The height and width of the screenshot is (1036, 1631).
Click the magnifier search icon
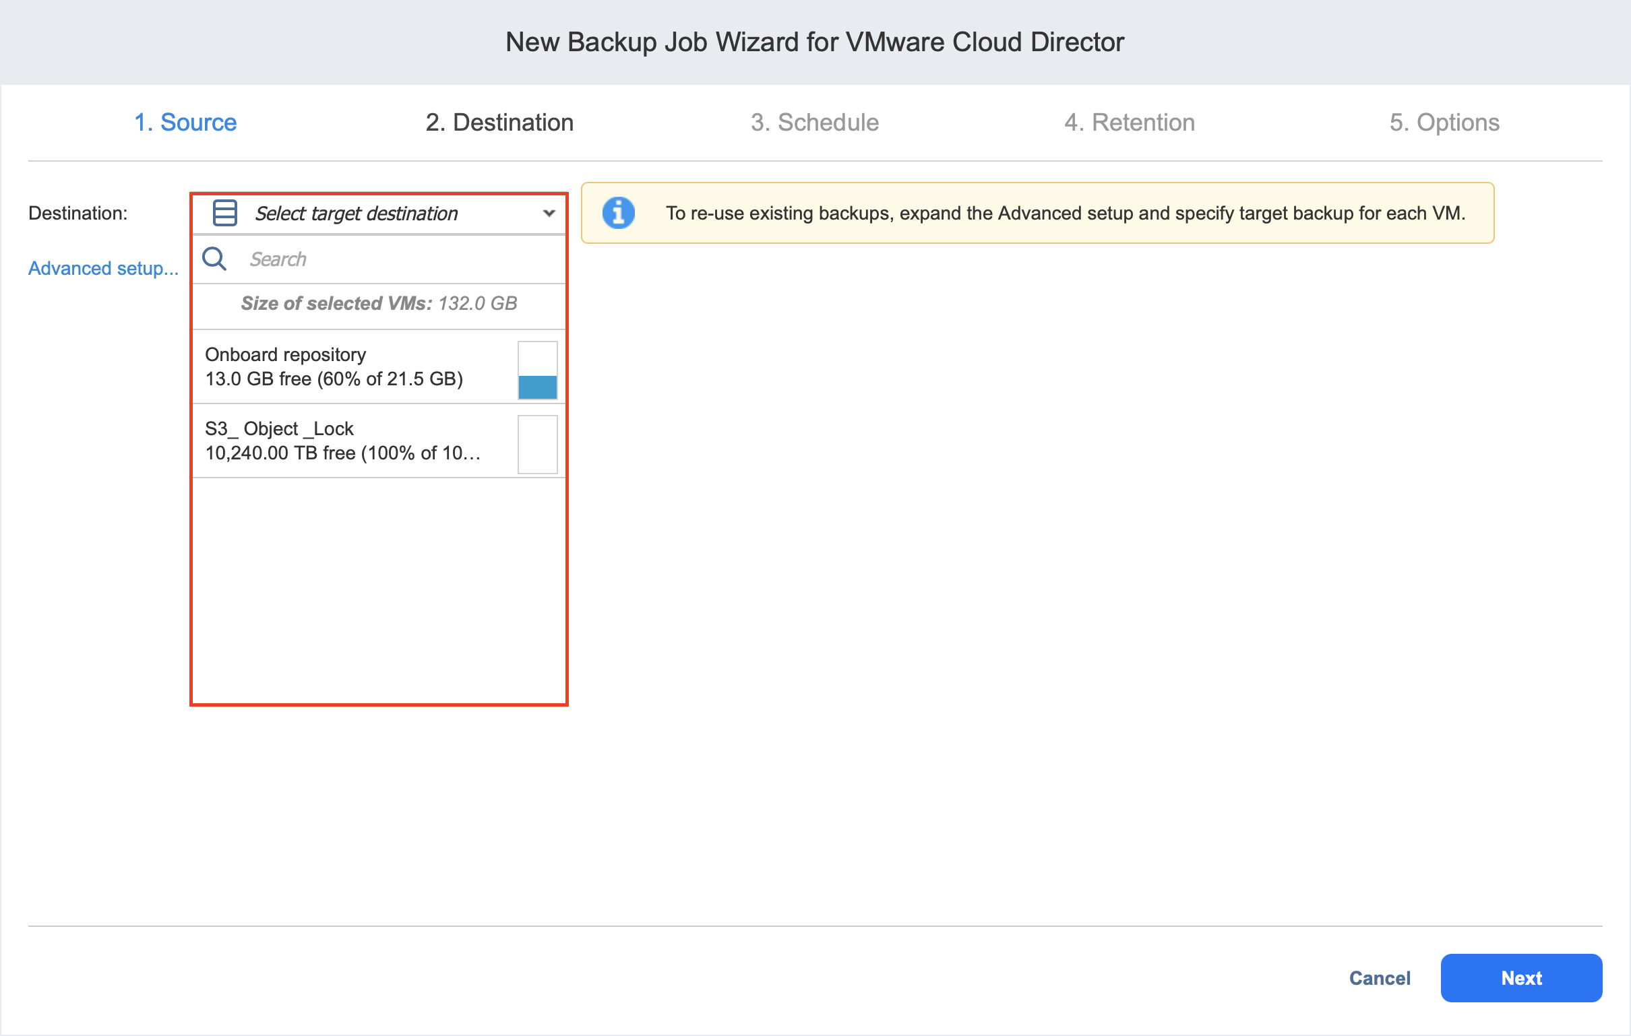point(215,259)
